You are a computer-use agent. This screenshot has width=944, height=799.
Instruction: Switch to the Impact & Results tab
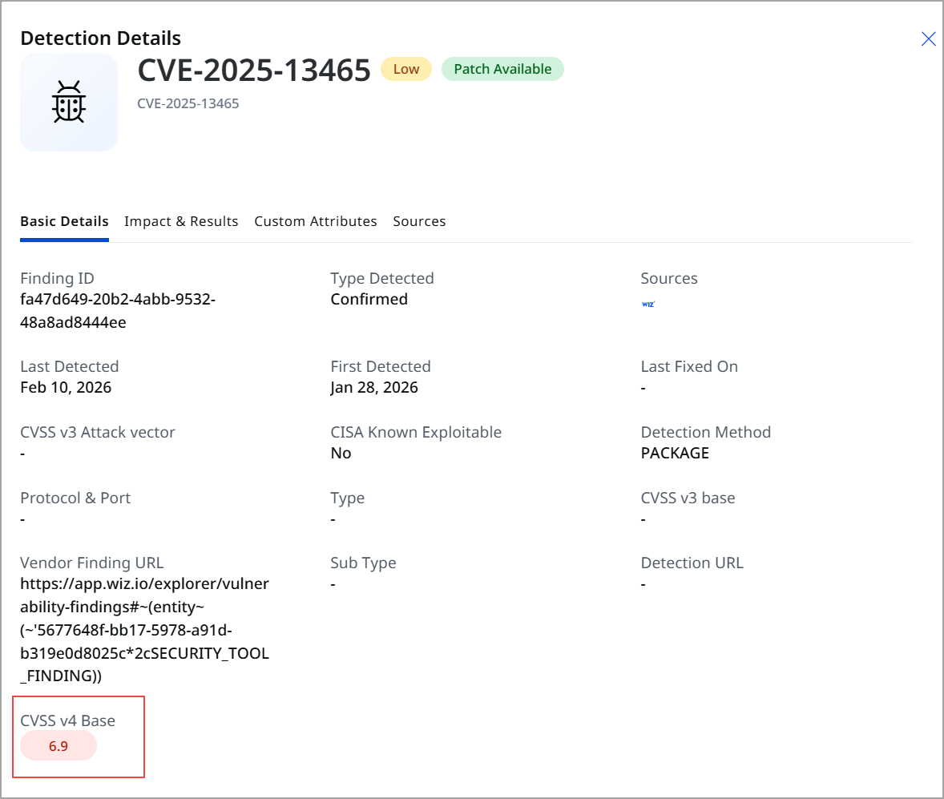181,221
